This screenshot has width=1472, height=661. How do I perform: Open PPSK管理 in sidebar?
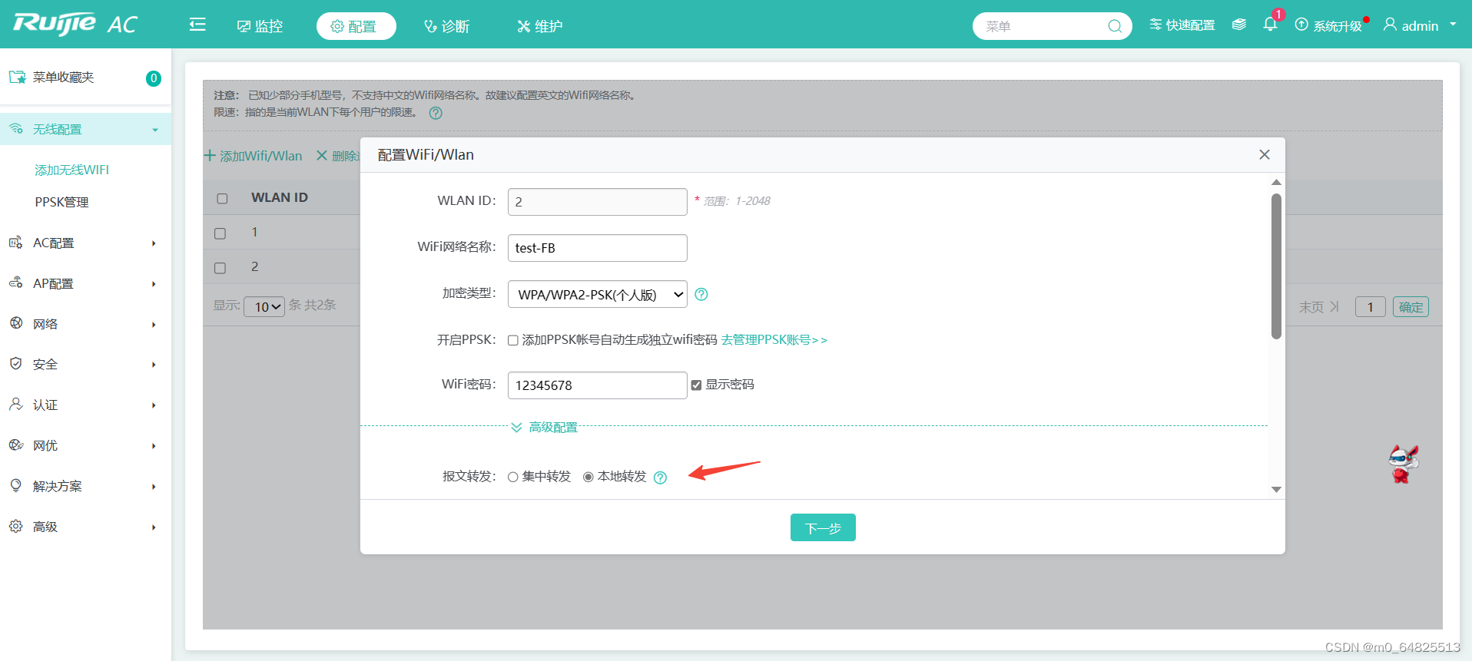(x=61, y=202)
